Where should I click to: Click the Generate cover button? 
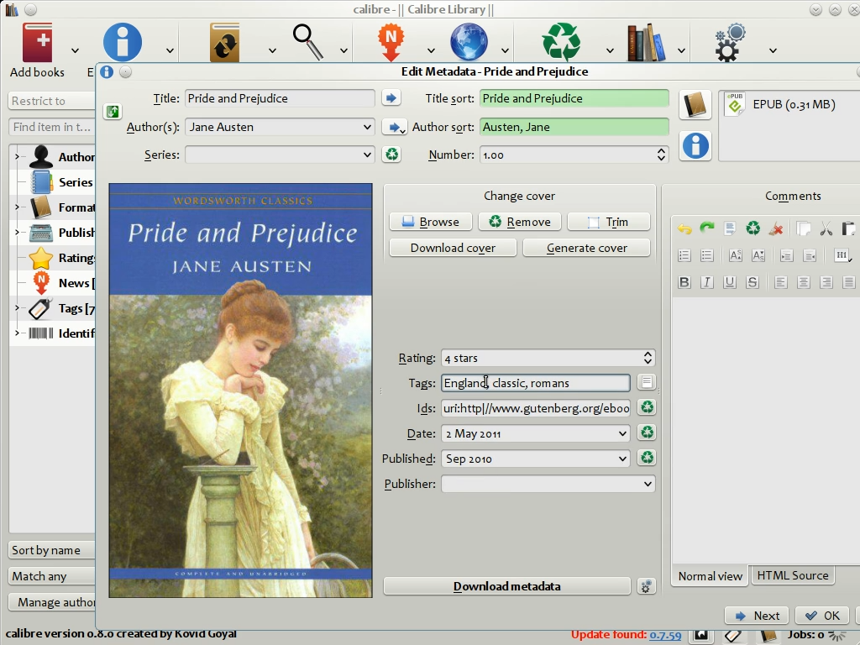click(586, 248)
